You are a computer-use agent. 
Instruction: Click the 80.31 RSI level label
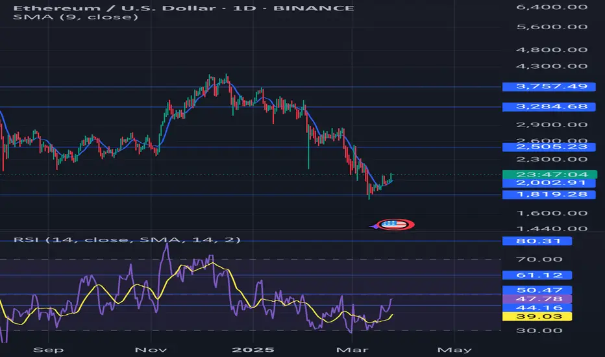537,241
